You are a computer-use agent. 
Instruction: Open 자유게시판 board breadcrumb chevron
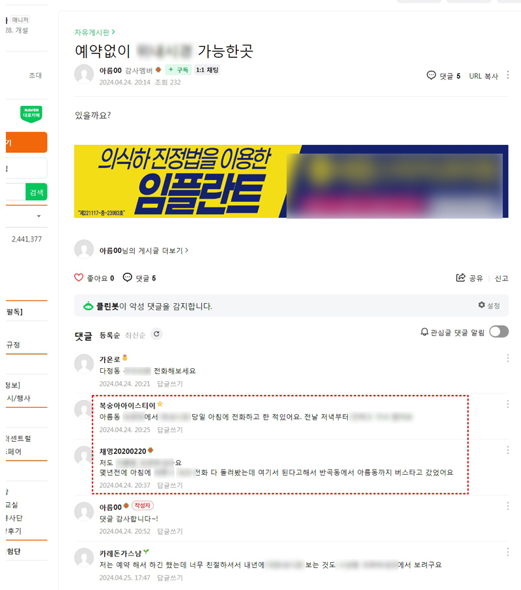113,32
